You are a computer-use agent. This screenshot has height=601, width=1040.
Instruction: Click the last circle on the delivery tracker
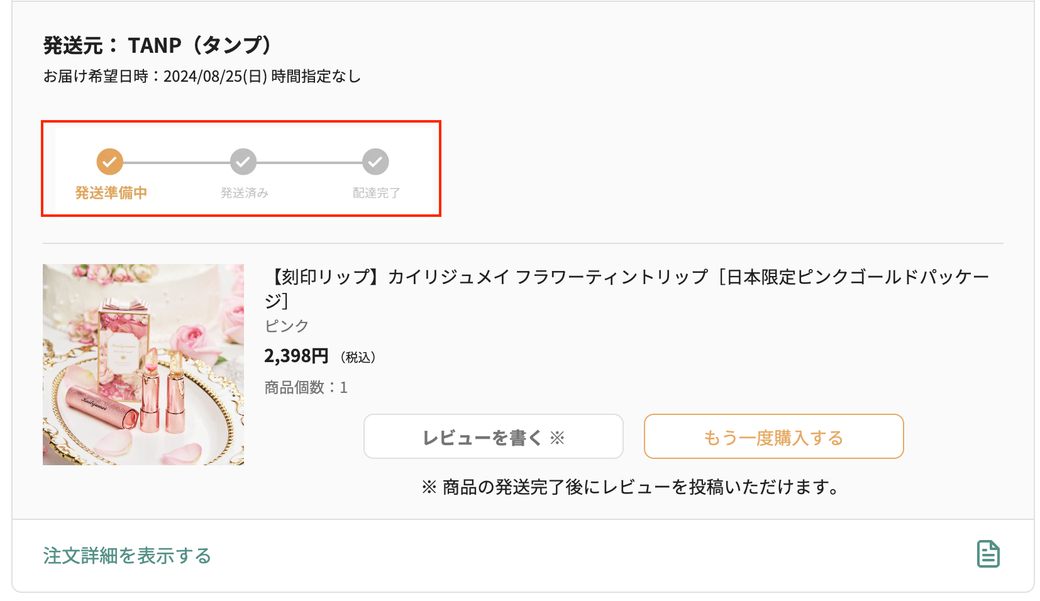tap(375, 162)
